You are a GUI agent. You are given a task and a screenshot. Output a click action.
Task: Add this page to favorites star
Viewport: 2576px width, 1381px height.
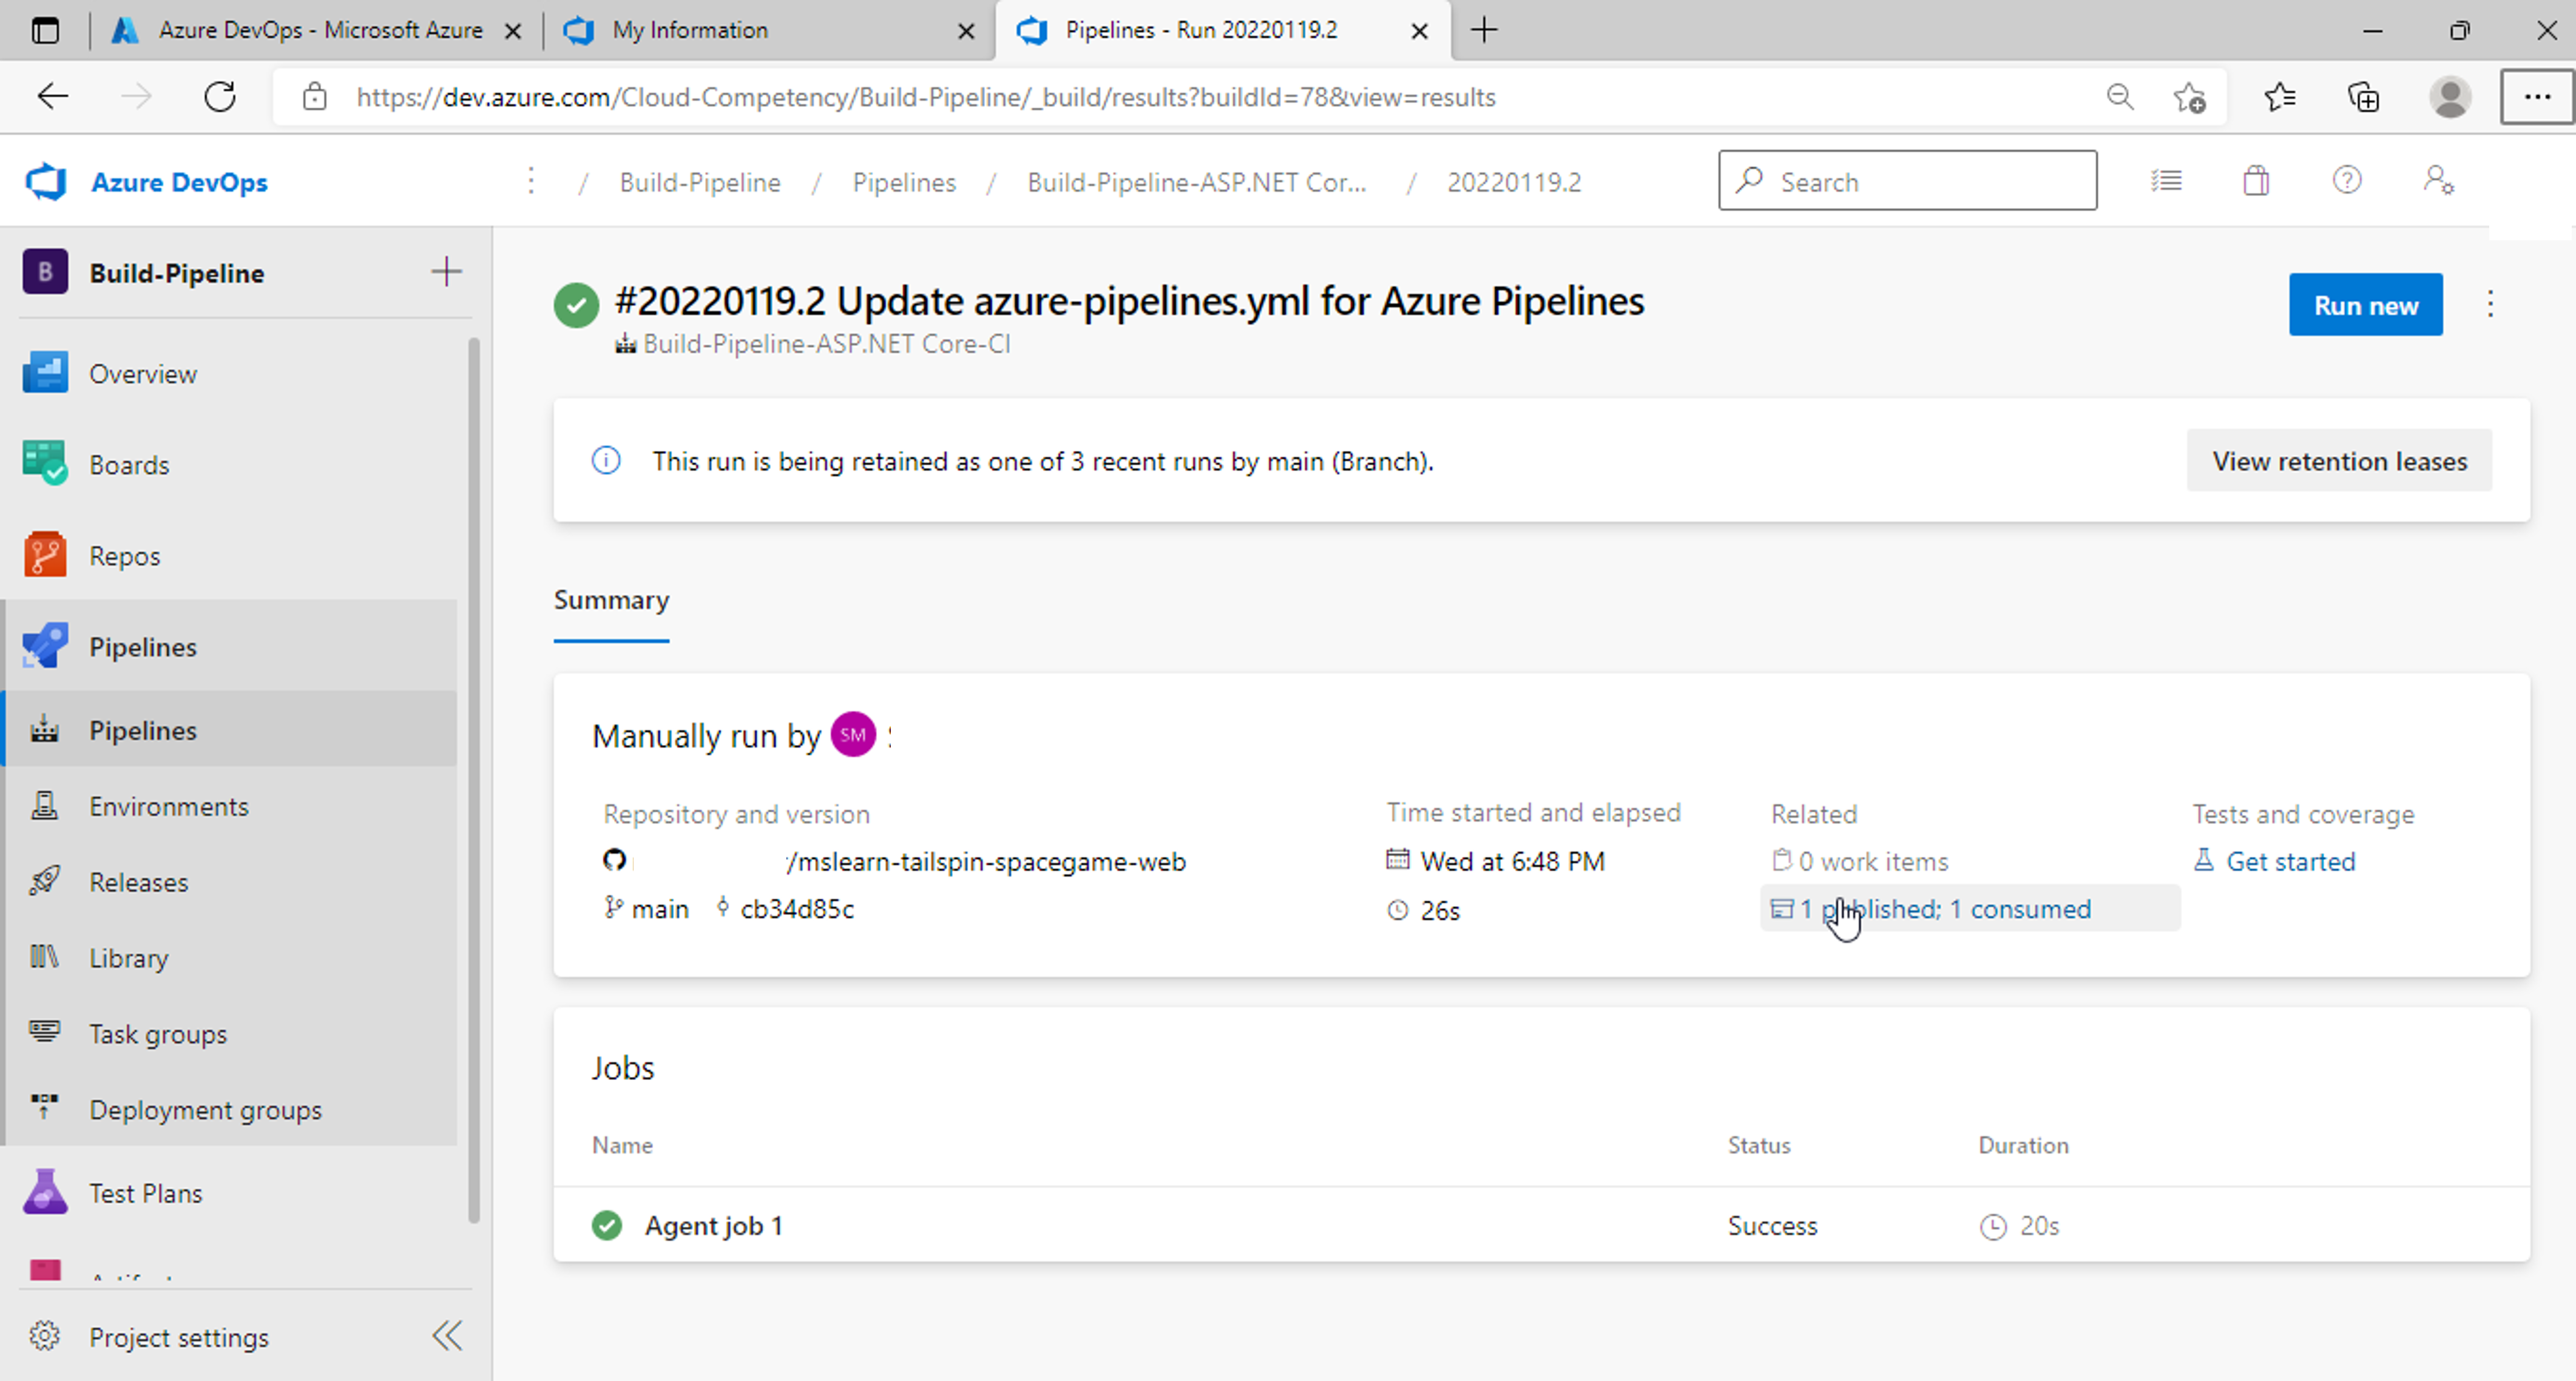2190,97
